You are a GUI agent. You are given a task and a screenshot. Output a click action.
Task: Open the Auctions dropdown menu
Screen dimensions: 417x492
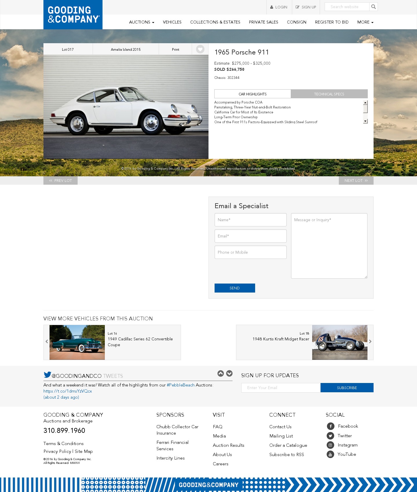pyautogui.click(x=142, y=22)
